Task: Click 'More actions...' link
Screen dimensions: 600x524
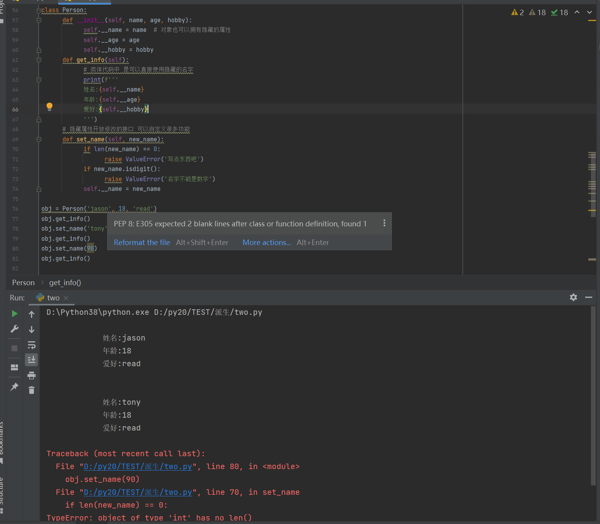Action: coord(267,242)
